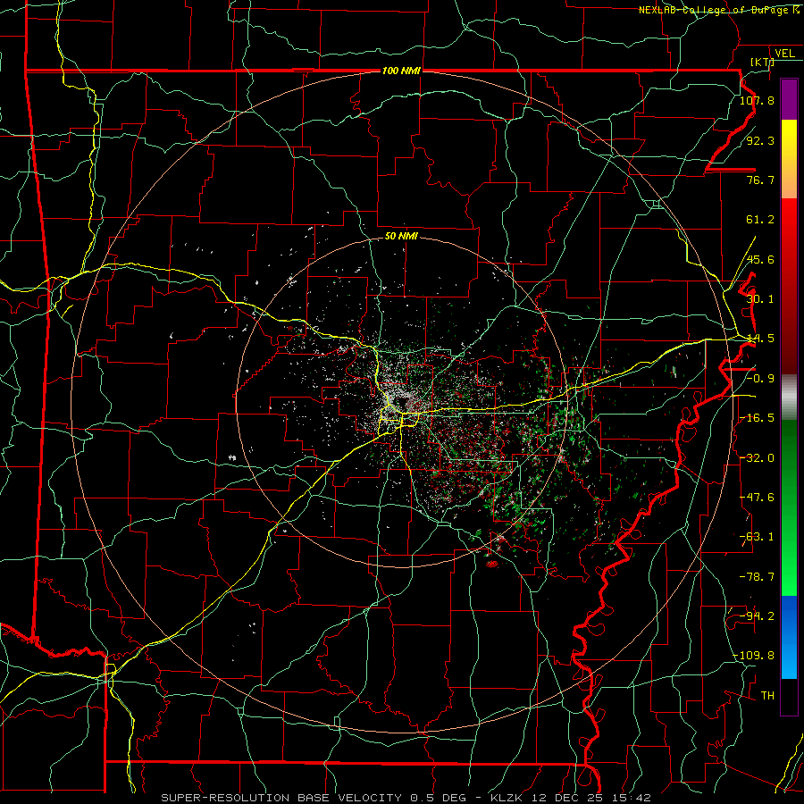Select the 76.7 legend value
The height and width of the screenshot is (804, 804).
tap(760, 180)
